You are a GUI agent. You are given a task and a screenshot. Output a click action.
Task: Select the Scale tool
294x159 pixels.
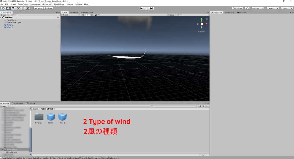pyautogui.click(x=18, y=8)
